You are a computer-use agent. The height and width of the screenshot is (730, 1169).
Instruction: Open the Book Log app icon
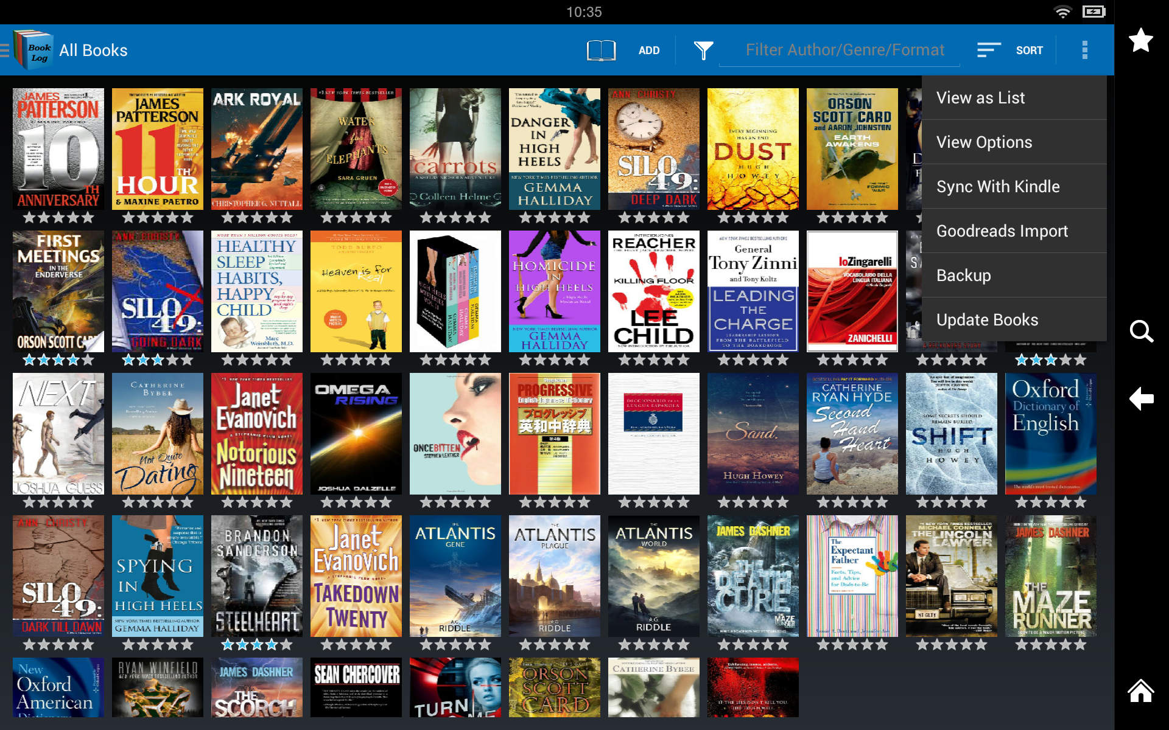coord(32,50)
